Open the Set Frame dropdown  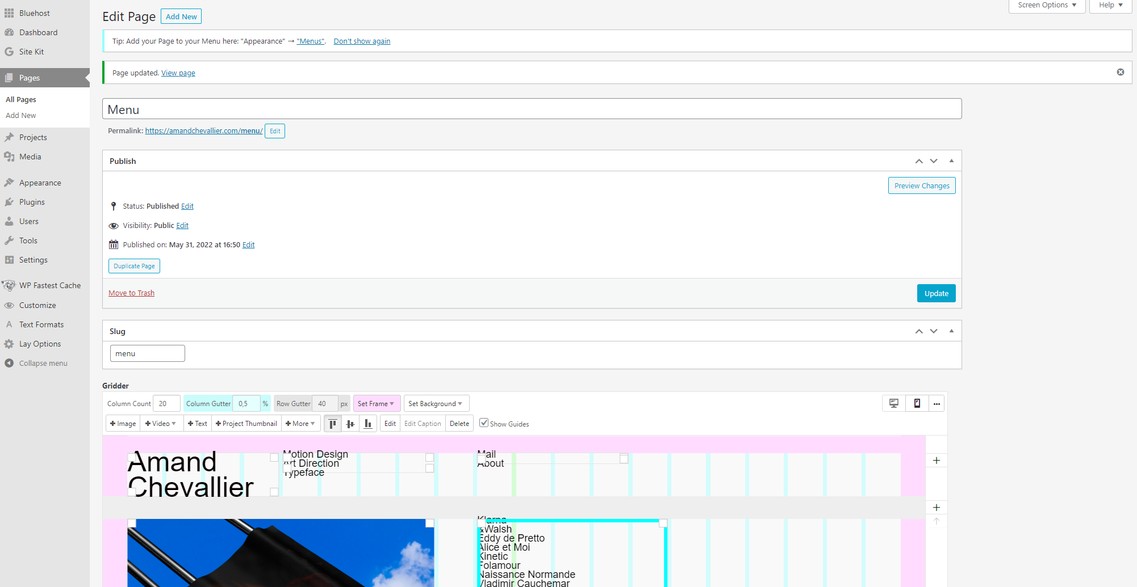click(377, 403)
